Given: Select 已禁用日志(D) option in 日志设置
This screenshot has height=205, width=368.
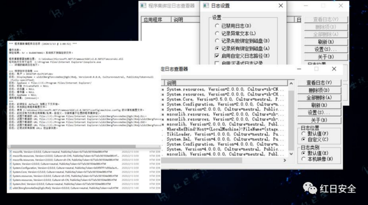Looking at the screenshot, I should pyautogui.click(x=217, y=26).
